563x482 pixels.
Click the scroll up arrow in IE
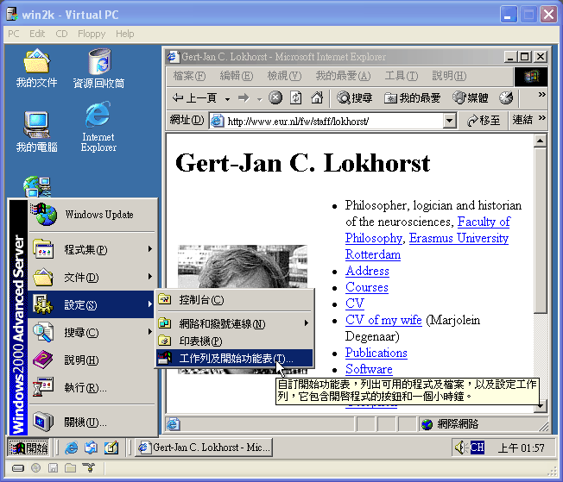pos(540,141)
